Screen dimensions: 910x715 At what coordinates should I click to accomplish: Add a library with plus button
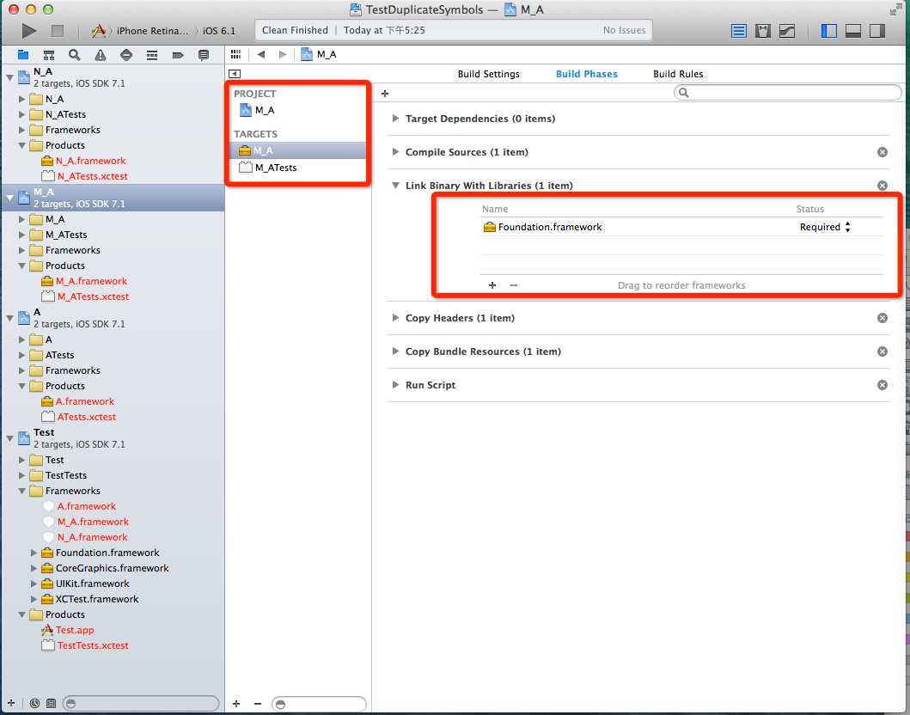click(x=492, y=285)
